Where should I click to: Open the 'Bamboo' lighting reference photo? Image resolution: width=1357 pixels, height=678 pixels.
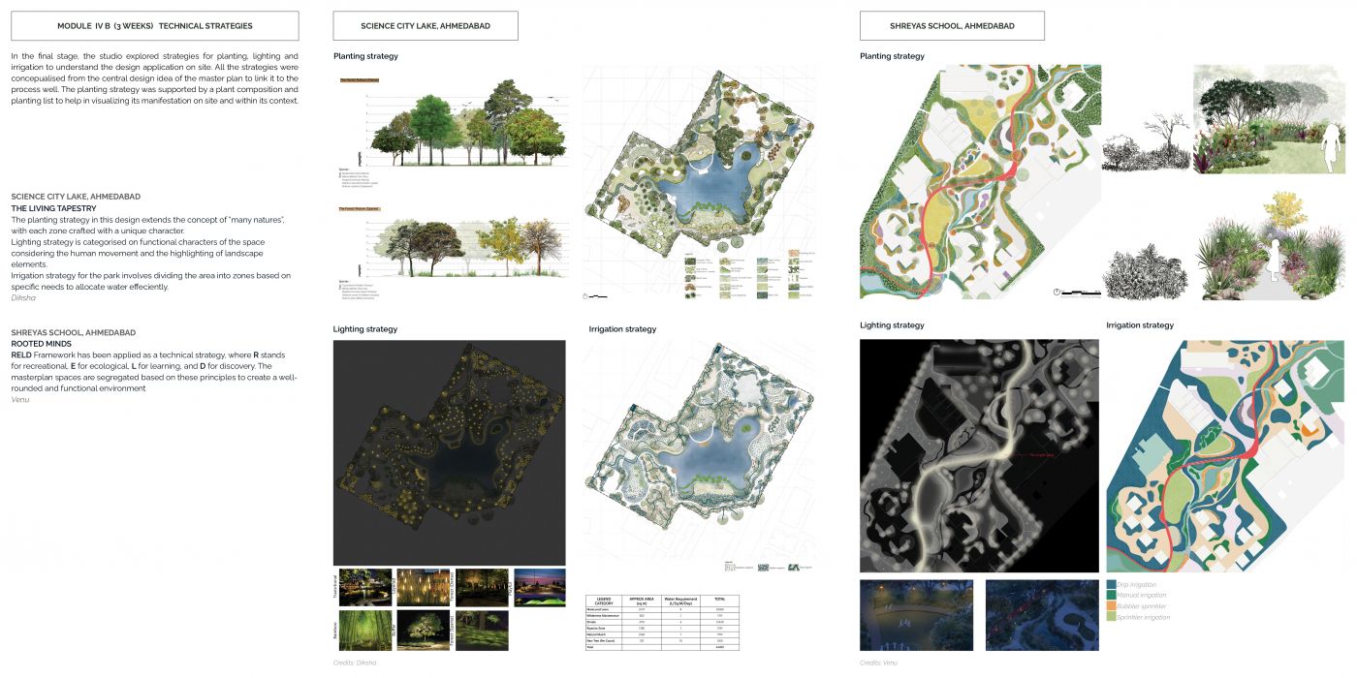(365, 630)
